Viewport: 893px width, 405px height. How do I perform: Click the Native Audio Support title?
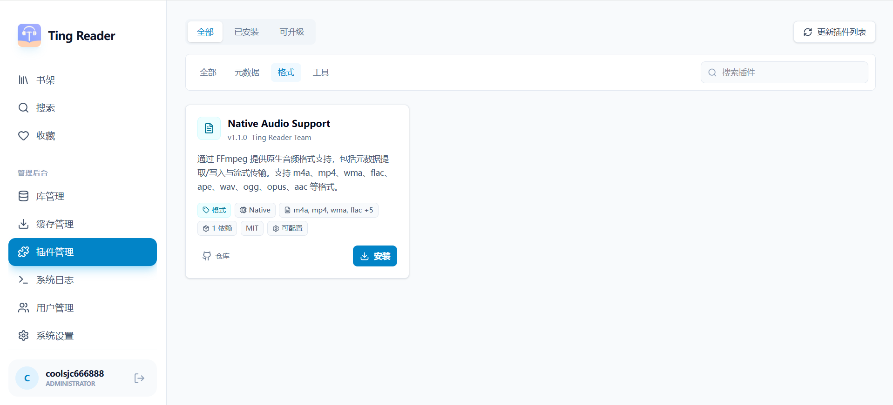click(279, 124)
